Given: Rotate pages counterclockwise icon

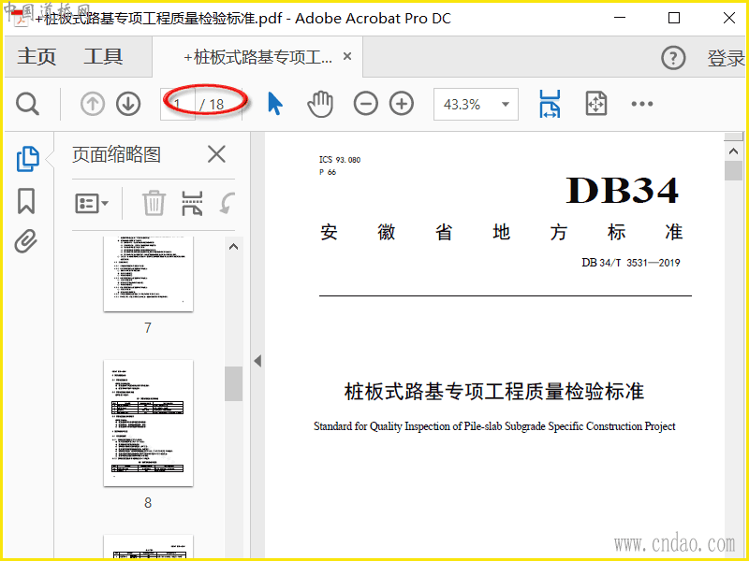Looking at the screenshot, I should [228, 204].
